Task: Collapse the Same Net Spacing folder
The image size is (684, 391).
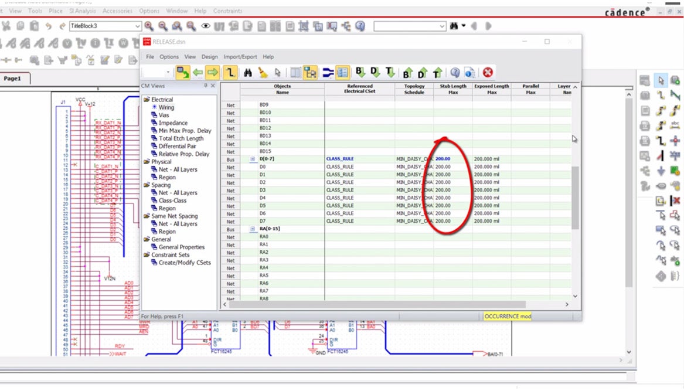Action: coord(147,216)
